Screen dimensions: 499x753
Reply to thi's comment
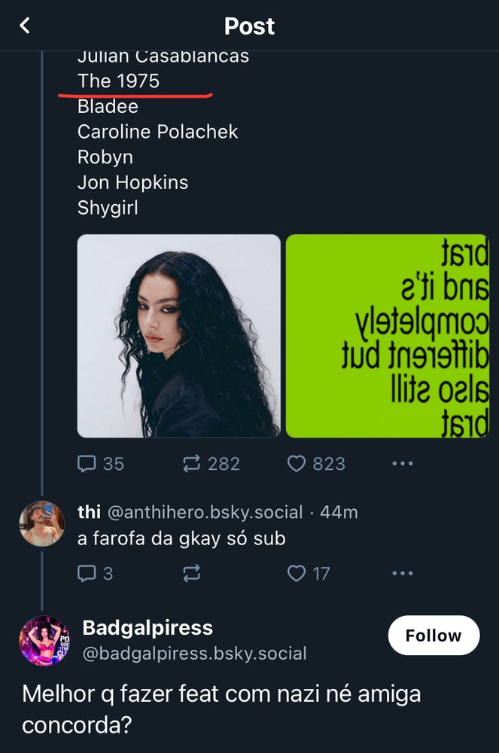click(95, 574)
